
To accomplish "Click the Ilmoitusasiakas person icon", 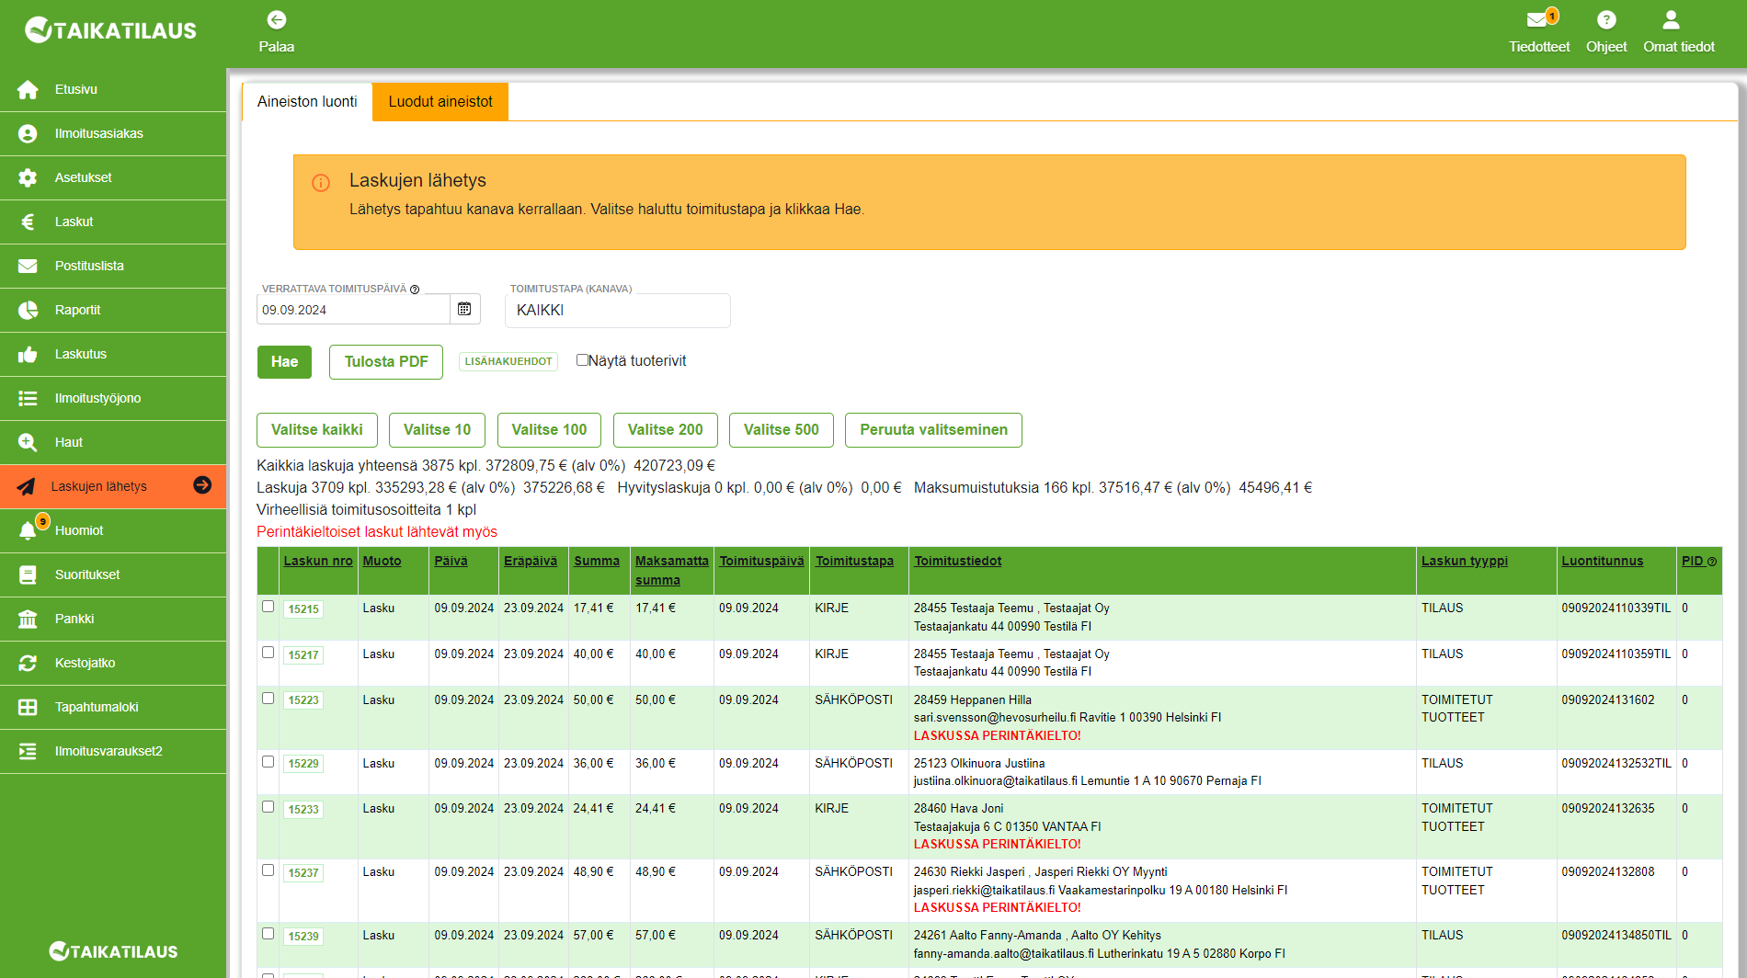I will 28,133.
